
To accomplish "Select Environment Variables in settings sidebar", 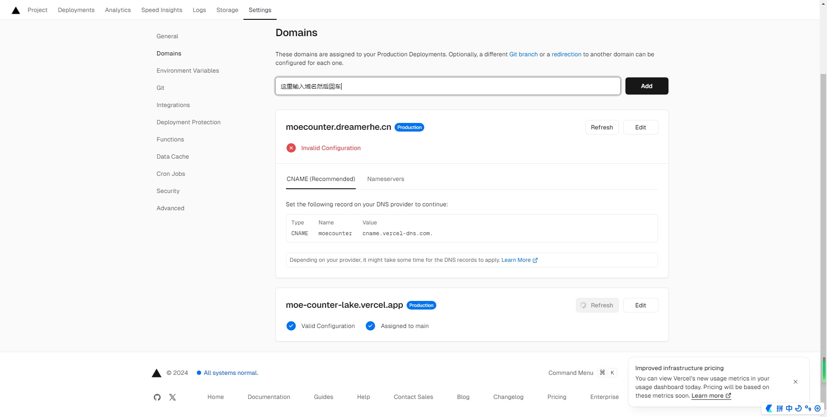I will coord(188,71).
